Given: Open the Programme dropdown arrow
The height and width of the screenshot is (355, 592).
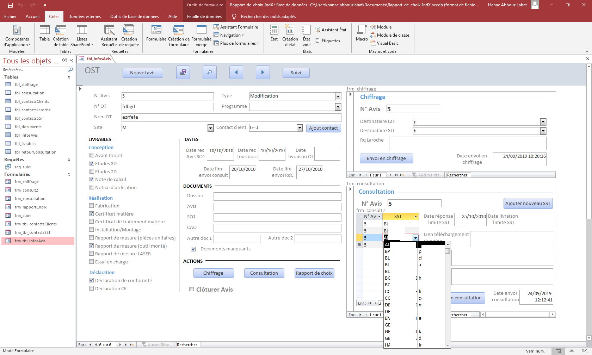Looking at the screenshot, I should coord(338,107).
